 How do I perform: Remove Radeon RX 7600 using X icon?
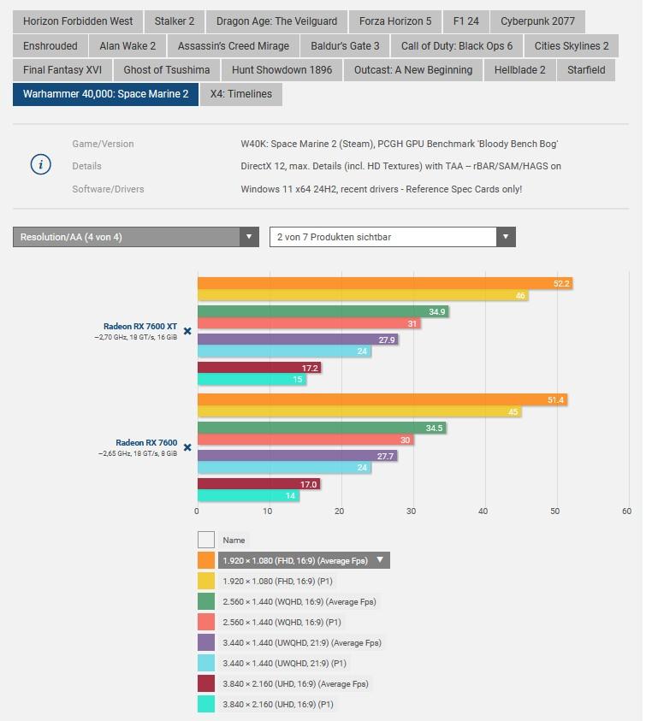click(x=187, y=447)
